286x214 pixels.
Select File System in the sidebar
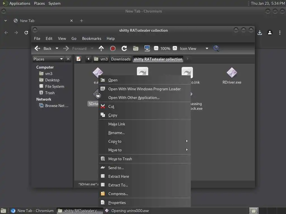pyautogui.click(x=54, y=86)
